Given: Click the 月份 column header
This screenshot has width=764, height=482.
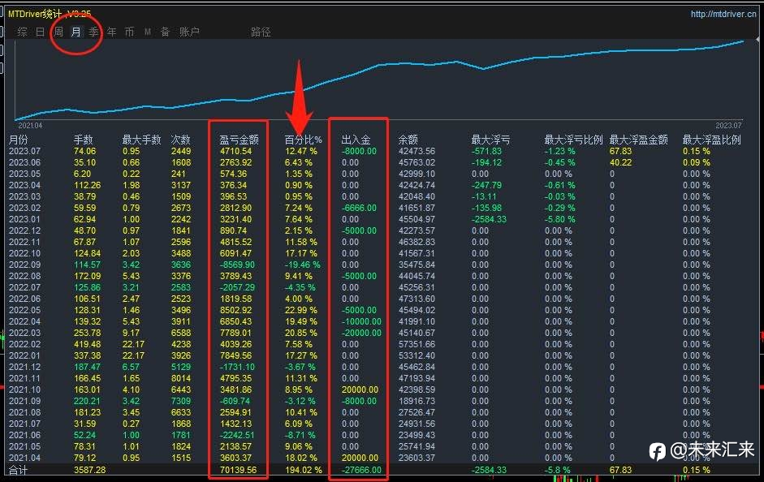Looking at the screenshot, I should pos(19,140).
